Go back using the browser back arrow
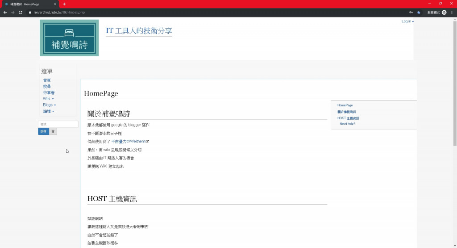 click(5, 12)
